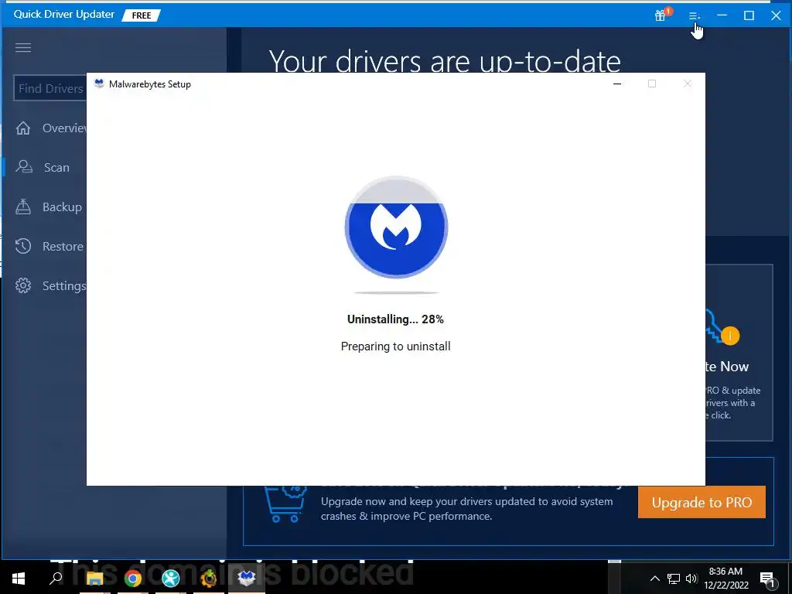Open the volume icon in system tray
This screenshot has width=792, height=594.
pos(691,579)
